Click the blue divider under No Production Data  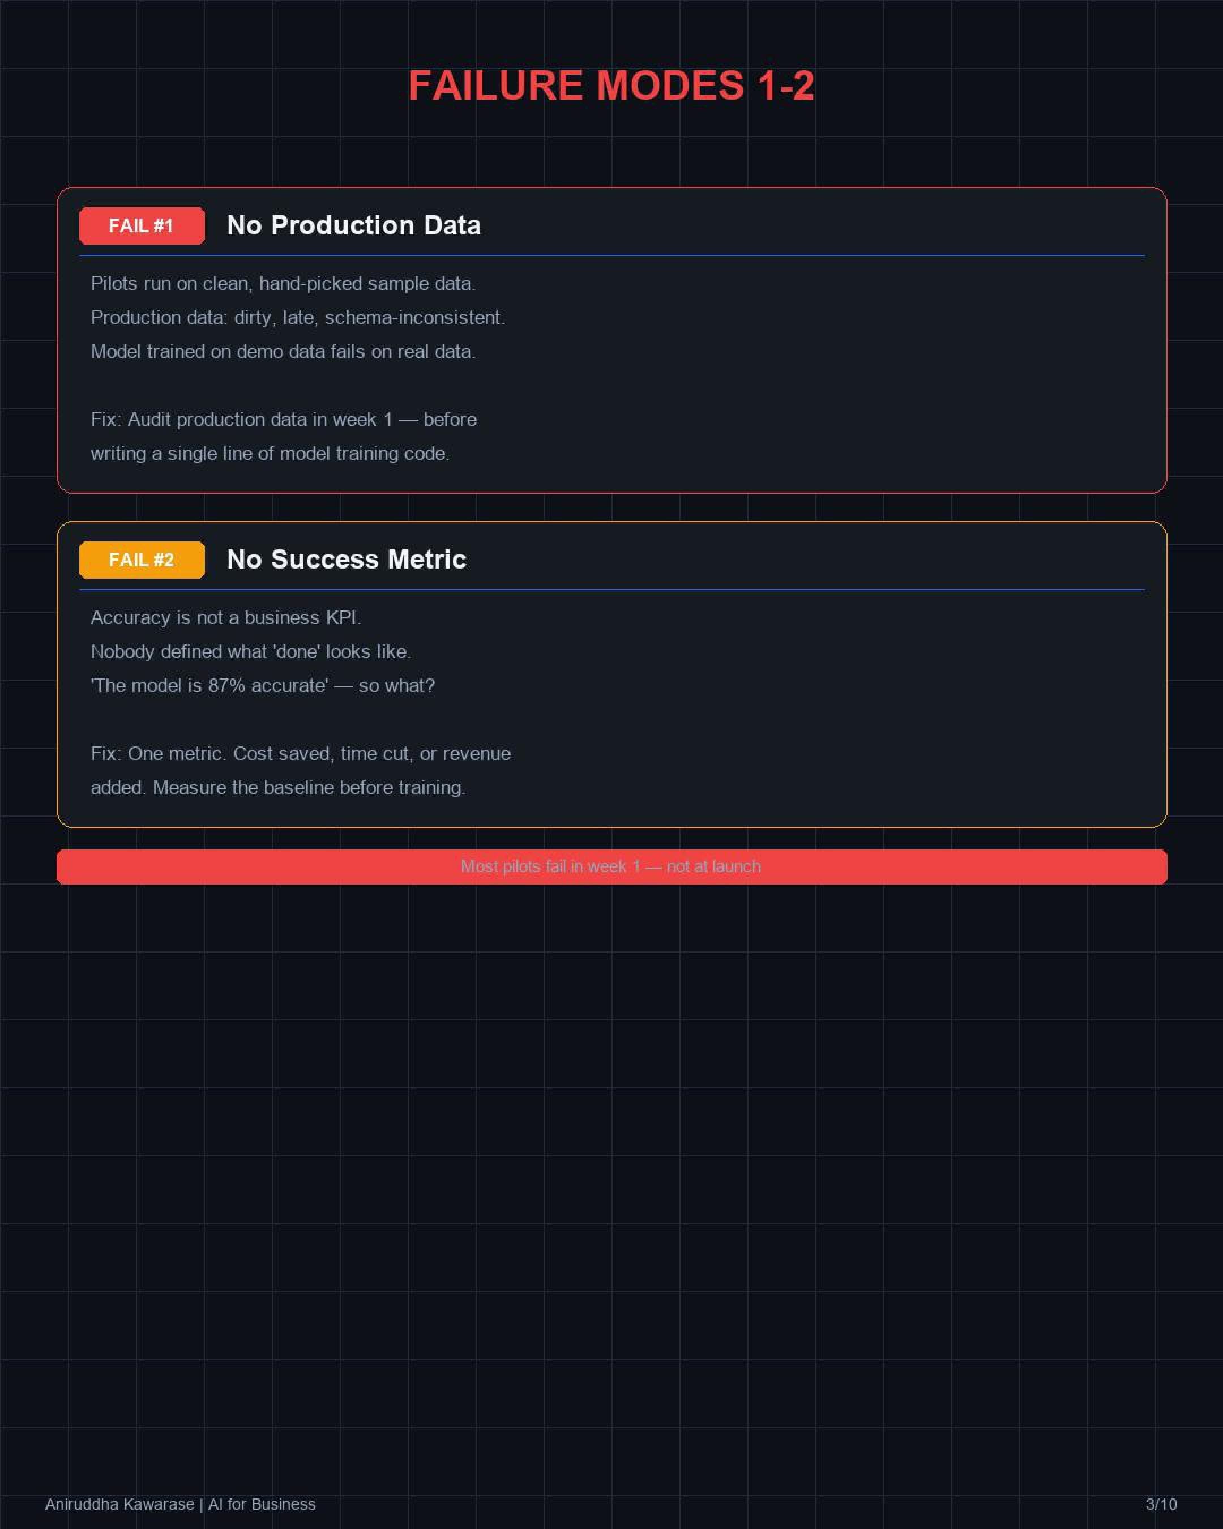pos(611,255)
